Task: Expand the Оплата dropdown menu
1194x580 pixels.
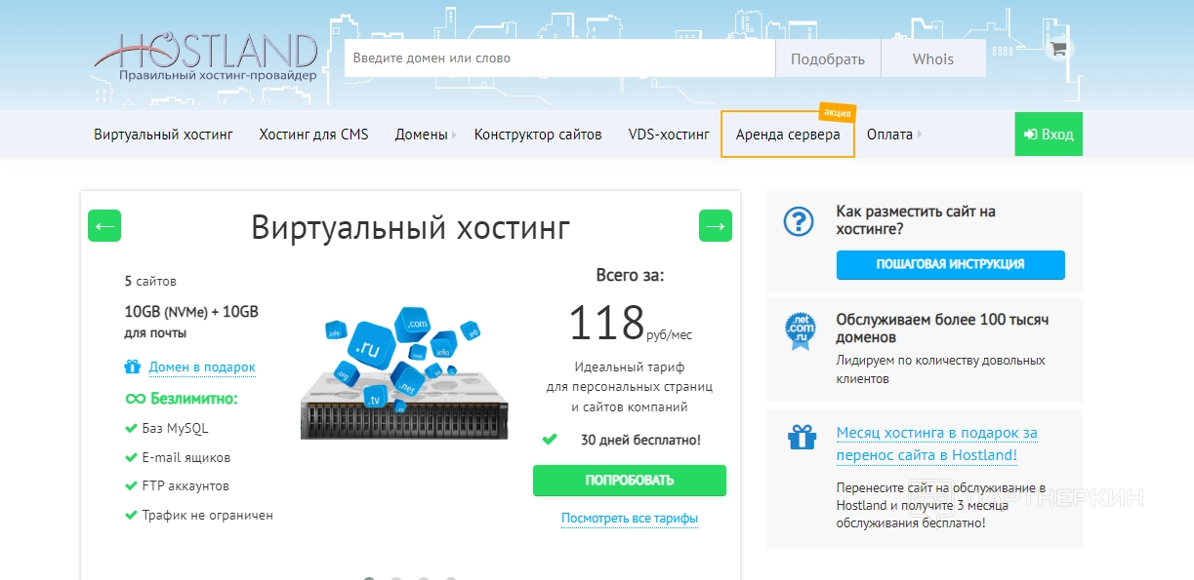Action: [x=894, y=135]
